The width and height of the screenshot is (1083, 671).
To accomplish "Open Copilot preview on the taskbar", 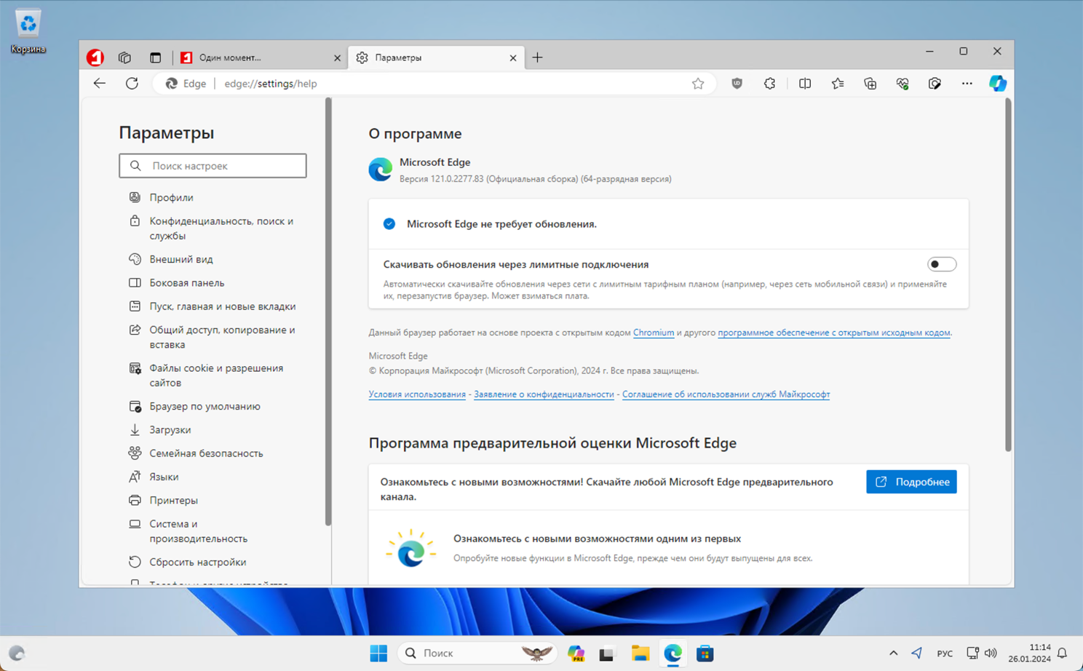I will [x=576, y=654].
